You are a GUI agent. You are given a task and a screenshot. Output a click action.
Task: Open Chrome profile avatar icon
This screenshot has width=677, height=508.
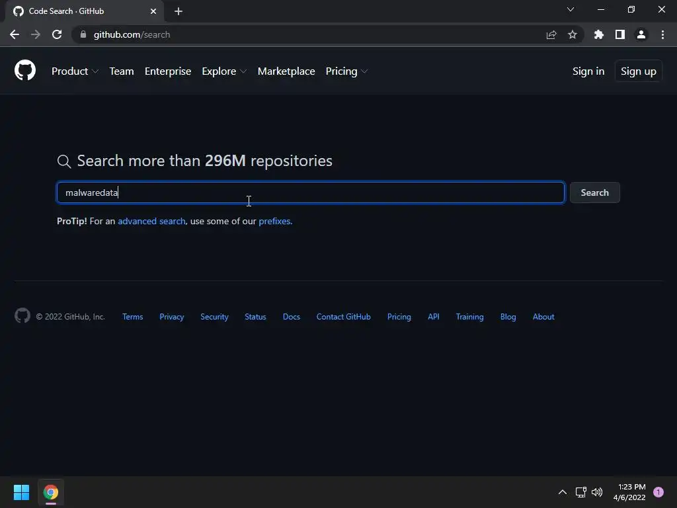click(x=641, y=34)
